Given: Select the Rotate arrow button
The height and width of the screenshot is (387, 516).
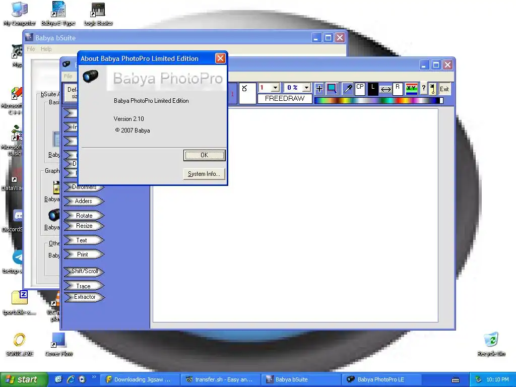Looking at the screenshot, I should click(x=84, y=216).
